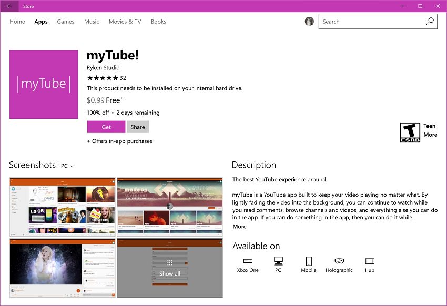The image size is (447, 306).
Task: Select the PC platform icon
Action: tap(278, 261)
